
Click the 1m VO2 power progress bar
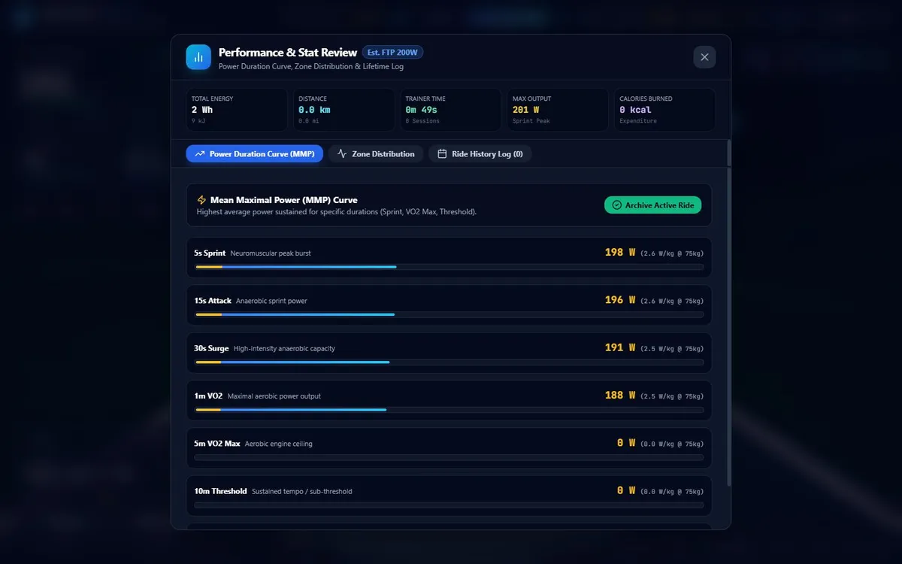(449, 409)
